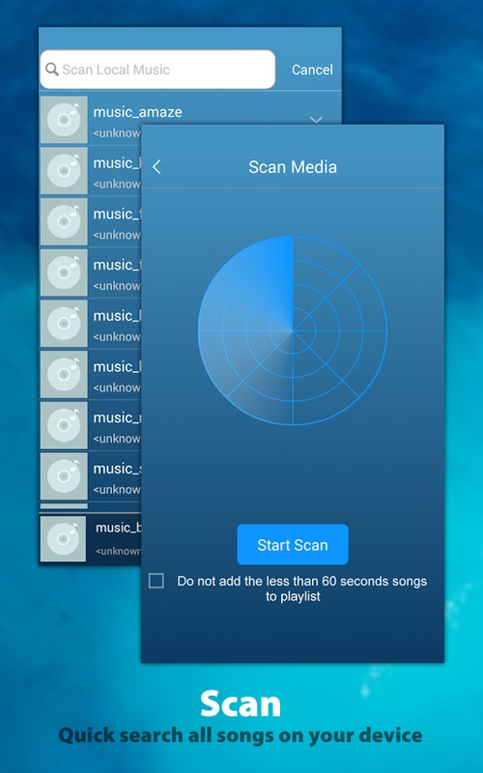Expand the music_amaze dropdown chevron
Screen dimensions: 483x773
pyautogui.click(x=317, y=119)
